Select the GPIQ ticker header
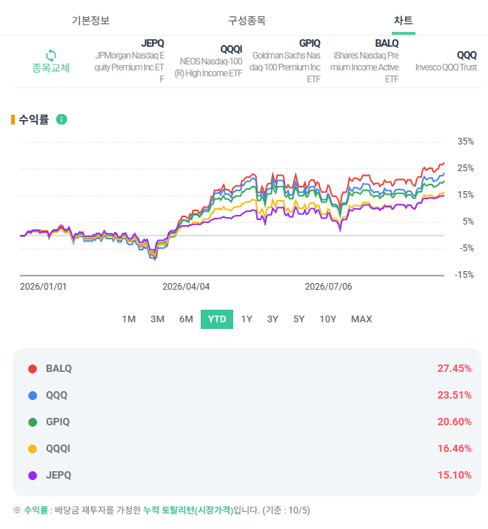 (x=310, y=43)
